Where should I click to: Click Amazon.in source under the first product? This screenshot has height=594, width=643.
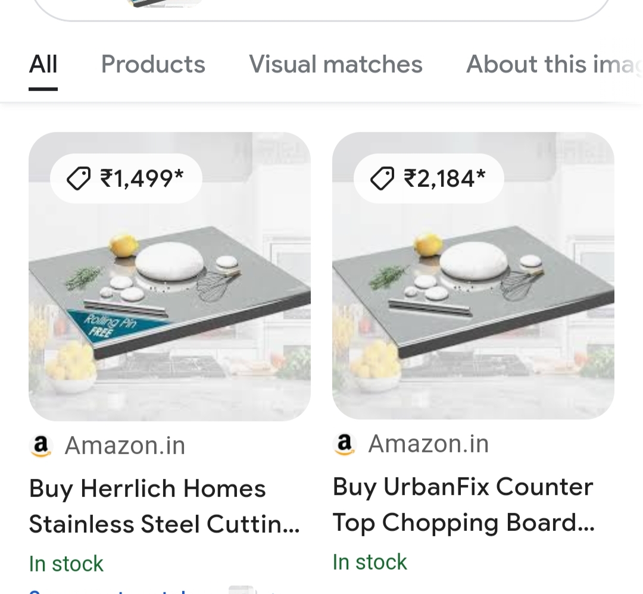(x=124, y=445)
